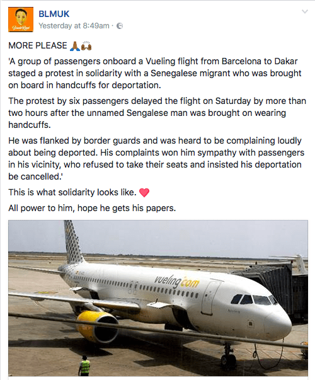
Task: Open the post timestamp Yesterday at 8:49am
Action: tap(74, 26)
